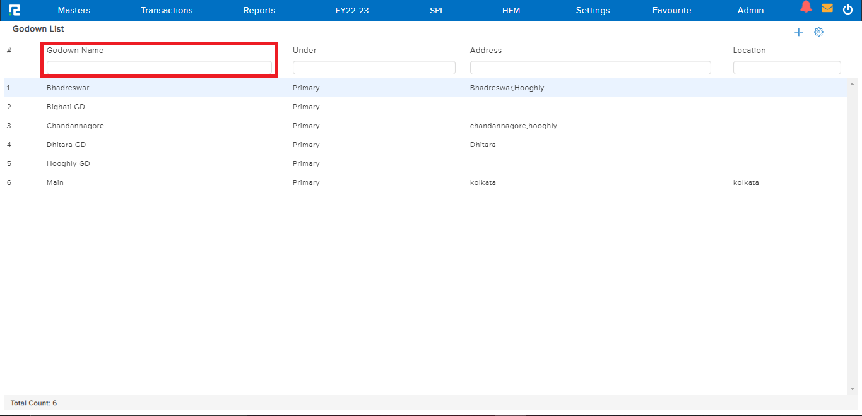Open the mail envelope icon
The height and width of the screenshot is (416, 862).
pos(827,8)
